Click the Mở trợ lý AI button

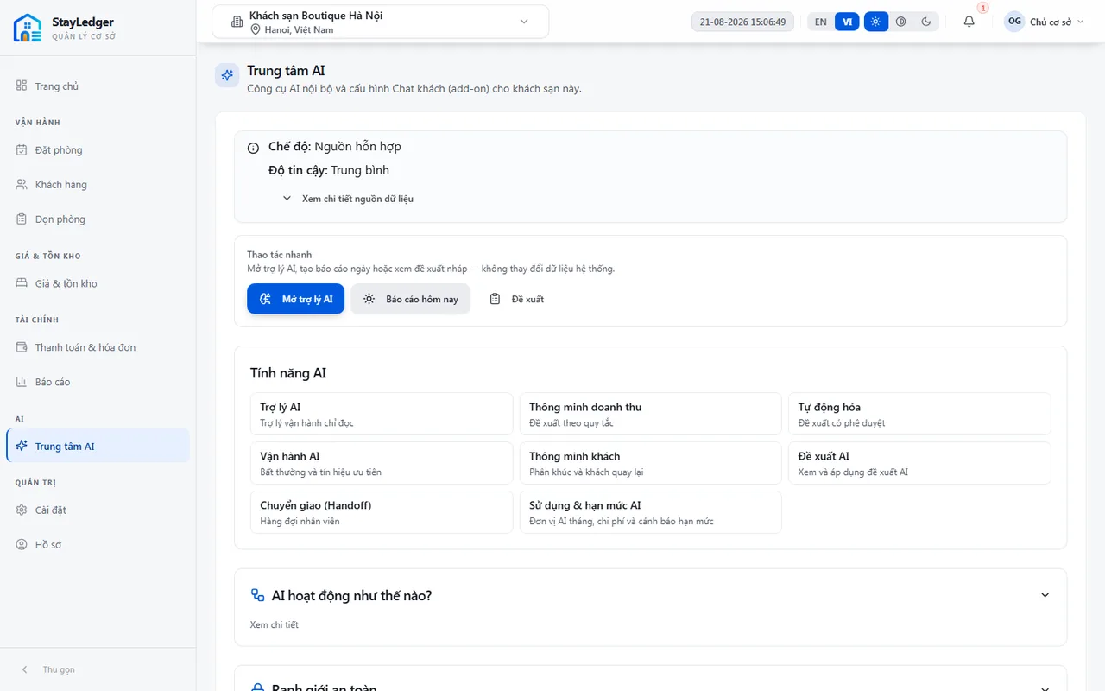pyautogui.click(x=295, y=299)
